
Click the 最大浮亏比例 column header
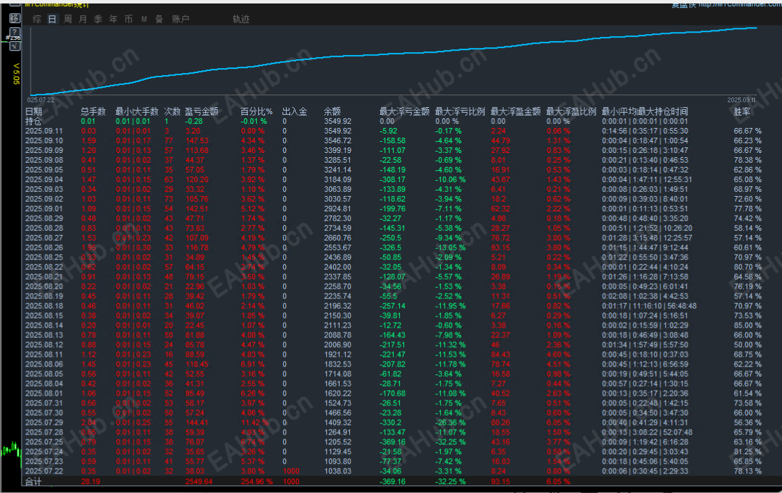pyautogui.click(x=460, y=112)
